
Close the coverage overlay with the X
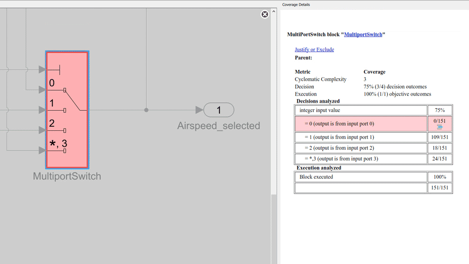[x=265, y=15]
